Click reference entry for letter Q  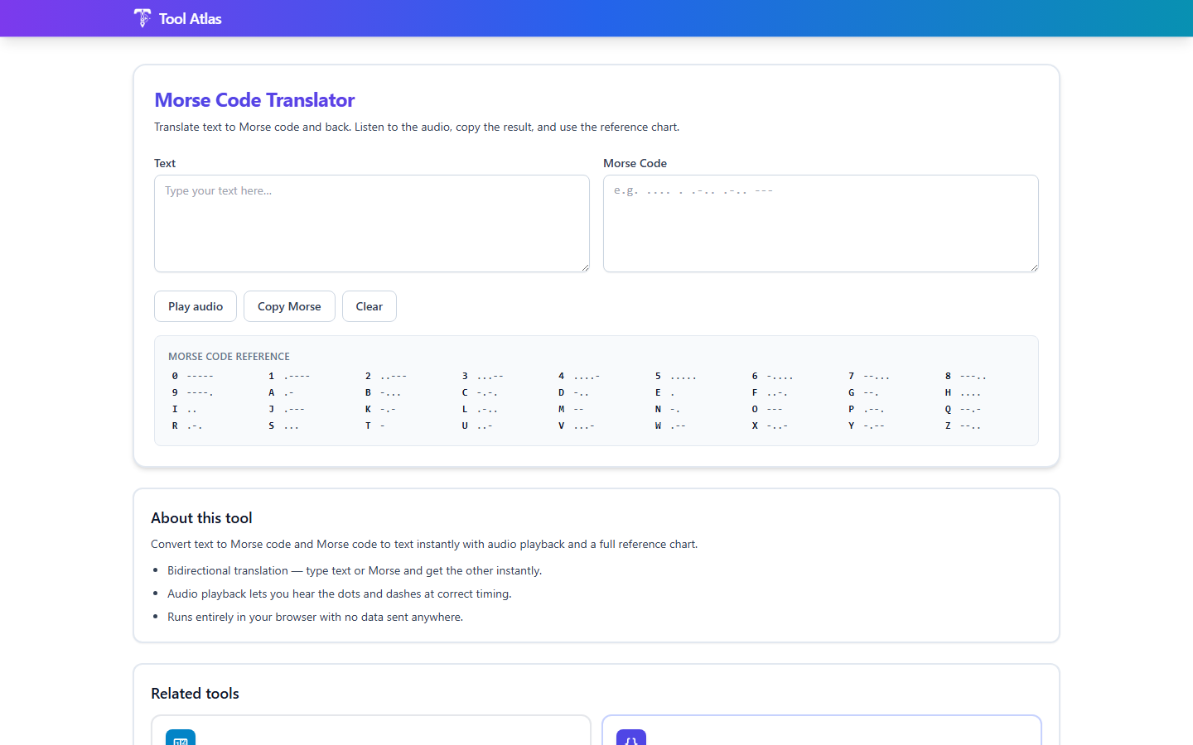click(x=963, y=409)
